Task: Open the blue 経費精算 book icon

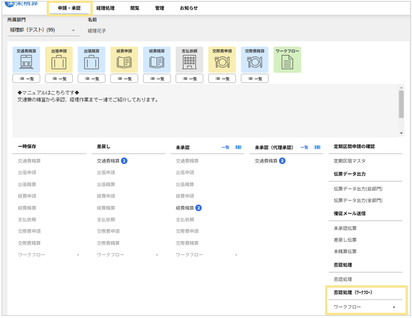Action: [156, 60]
